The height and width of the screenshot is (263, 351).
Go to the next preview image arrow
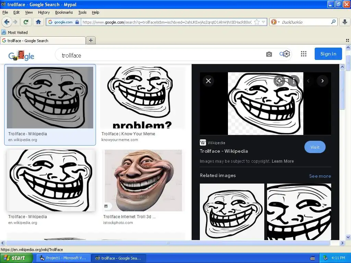(322, 81)
